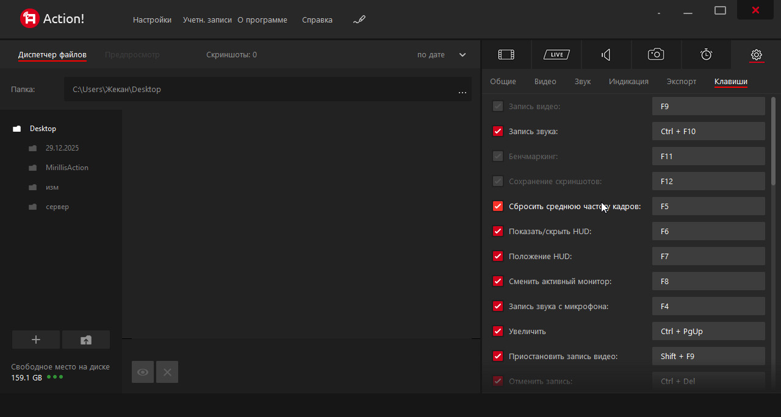Click the F9 hotkey field for 'Запись видео'

click(708, 106)
